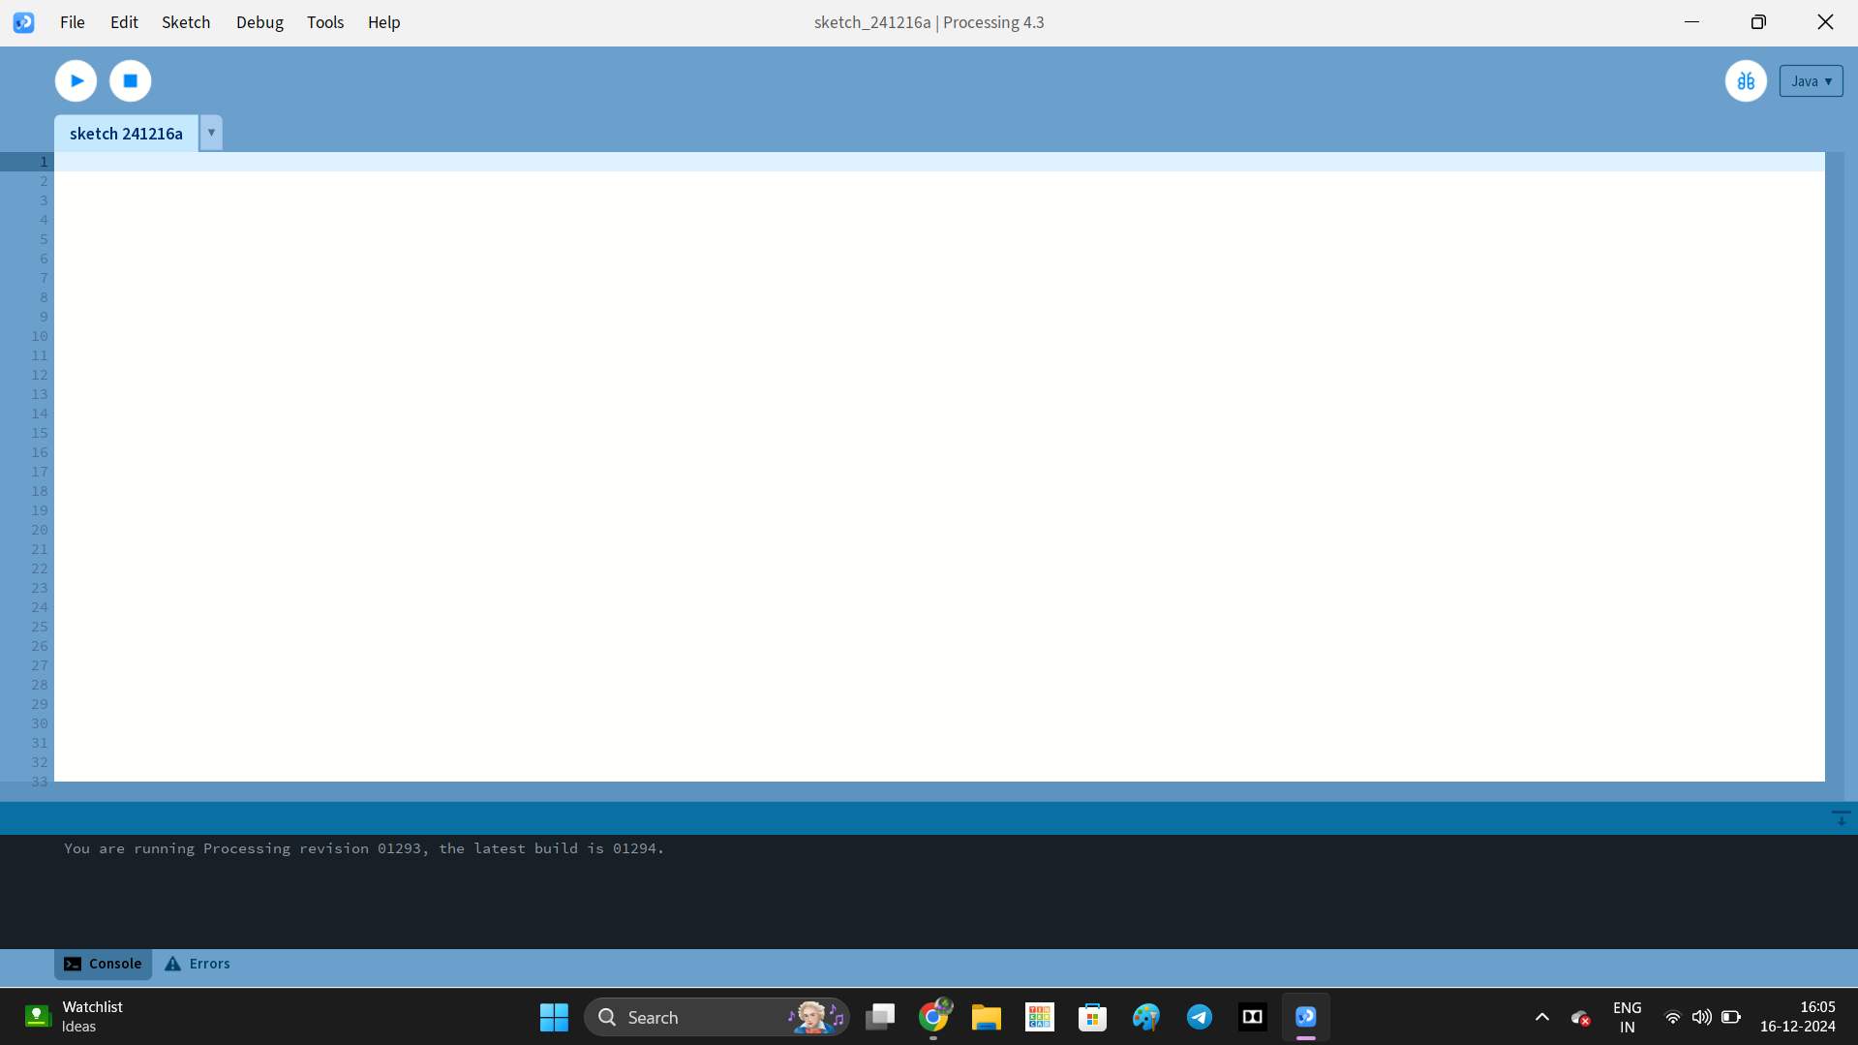Expand the sketch tab arrow menu

[211, 133]
